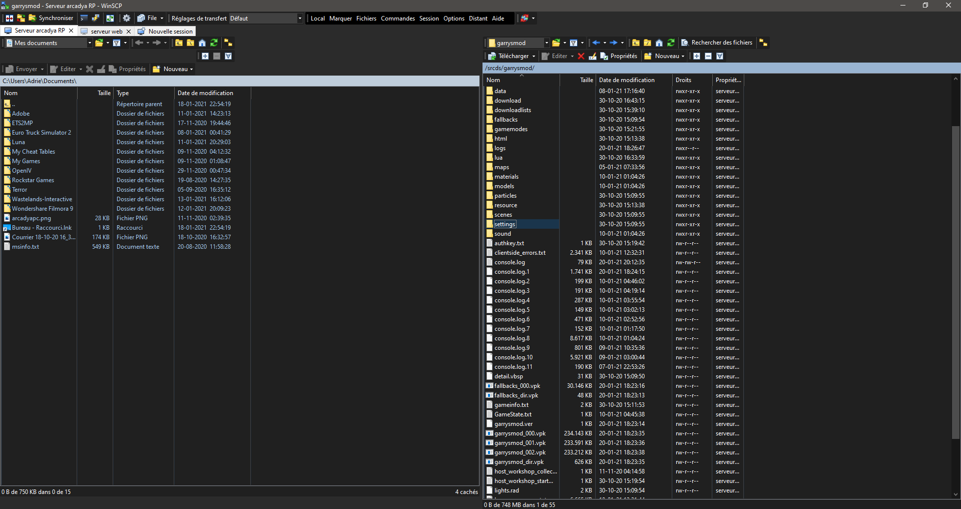Click the Télécharger button

pyautogui.click(x=509, y=56)
